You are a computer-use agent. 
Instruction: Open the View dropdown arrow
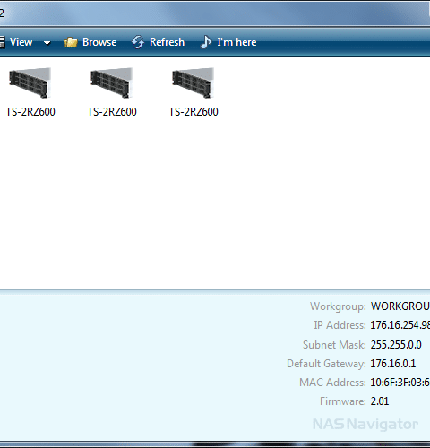coord(47,43)
